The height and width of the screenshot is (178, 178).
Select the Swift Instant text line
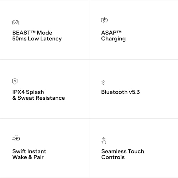(x=29, y=151)
